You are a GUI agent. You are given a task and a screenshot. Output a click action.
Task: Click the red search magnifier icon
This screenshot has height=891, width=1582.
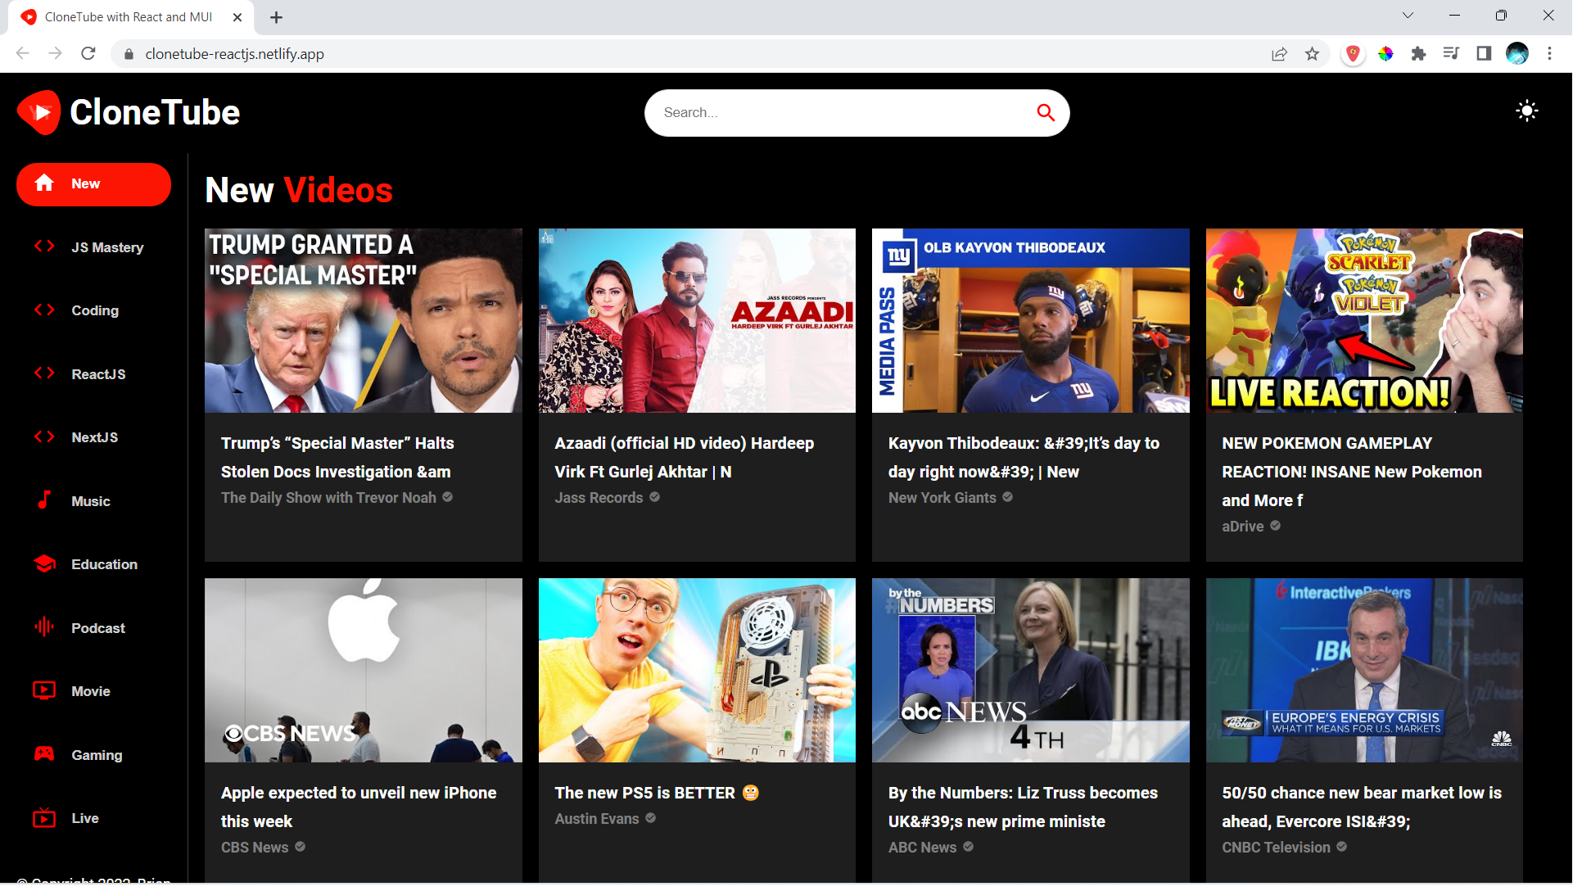pos(1052,113)
